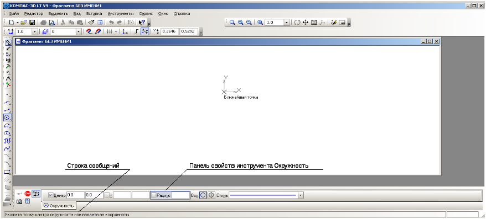486x219 pixels.
Task: Select the Circle (Окружность) tool in sidebar
Action: coord(8,117)
